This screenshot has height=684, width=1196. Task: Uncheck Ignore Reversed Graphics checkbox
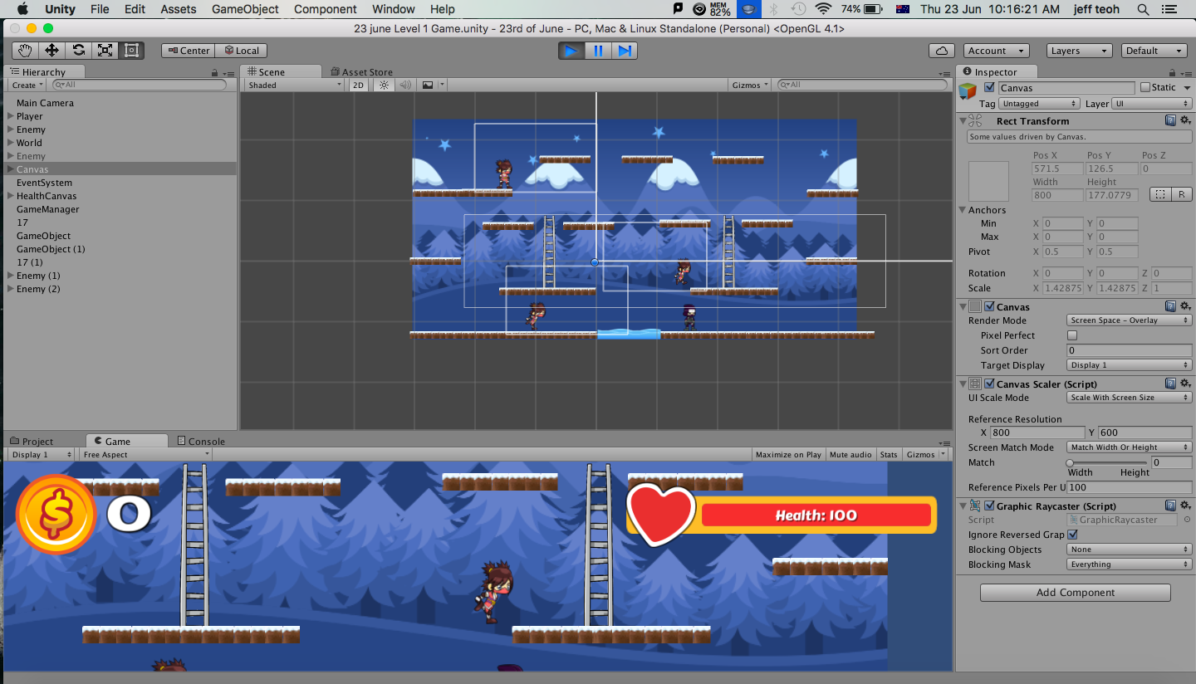(1072, 535)
